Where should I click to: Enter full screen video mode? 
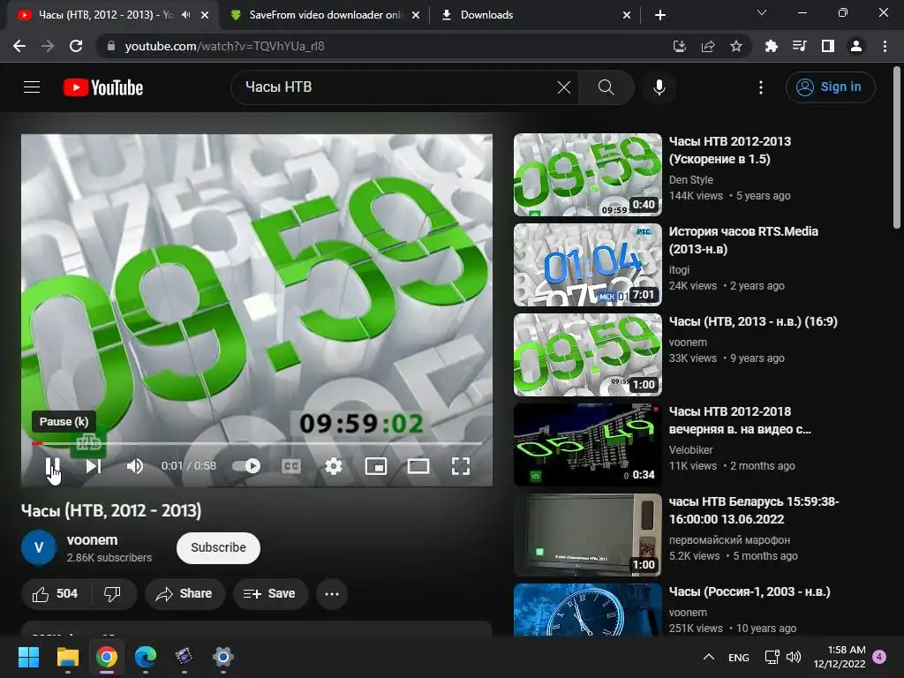(x=460, y=466)
